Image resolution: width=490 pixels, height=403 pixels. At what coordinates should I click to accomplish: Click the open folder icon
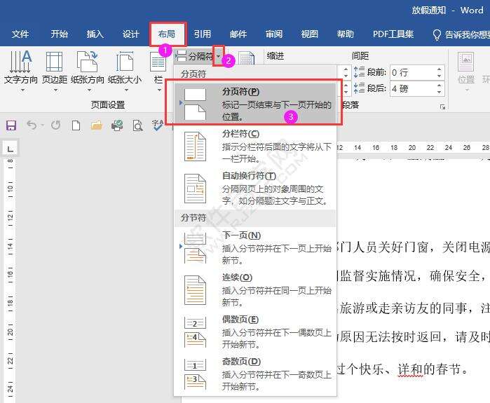(x=97, y=125)
